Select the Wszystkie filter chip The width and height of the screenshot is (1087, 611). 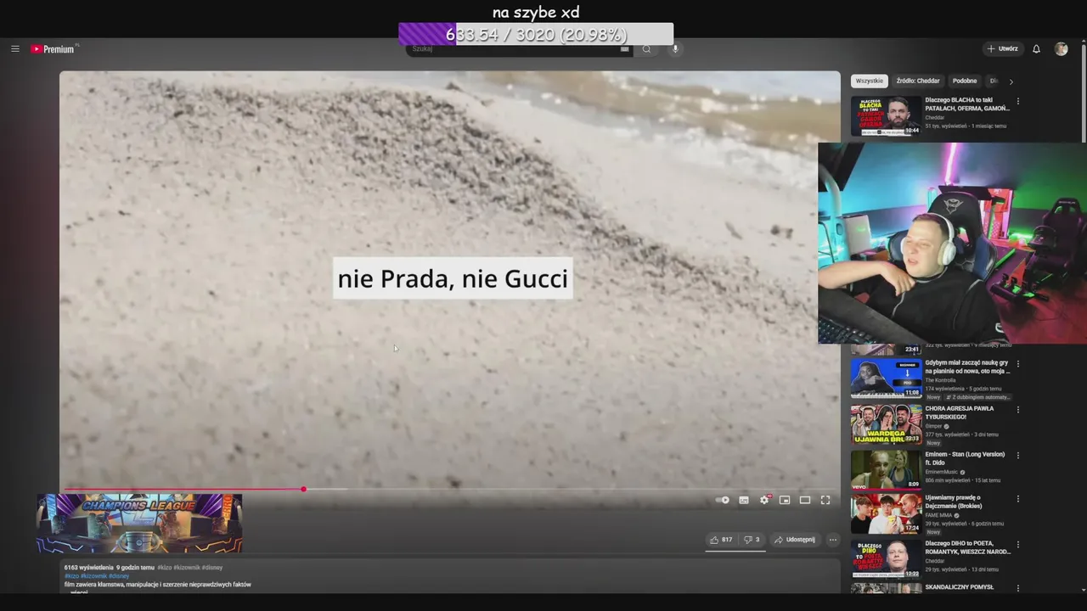(870, 81)
